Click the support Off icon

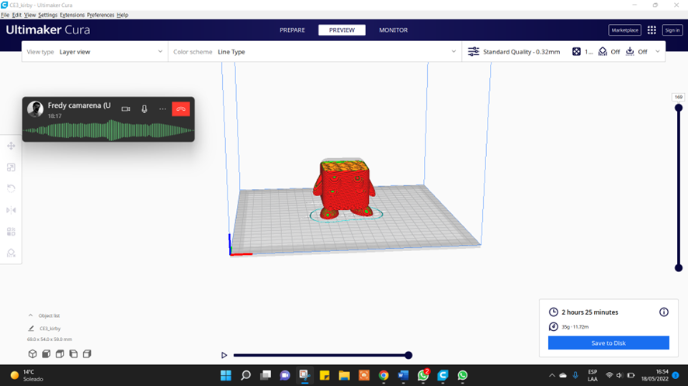point(603,52)
